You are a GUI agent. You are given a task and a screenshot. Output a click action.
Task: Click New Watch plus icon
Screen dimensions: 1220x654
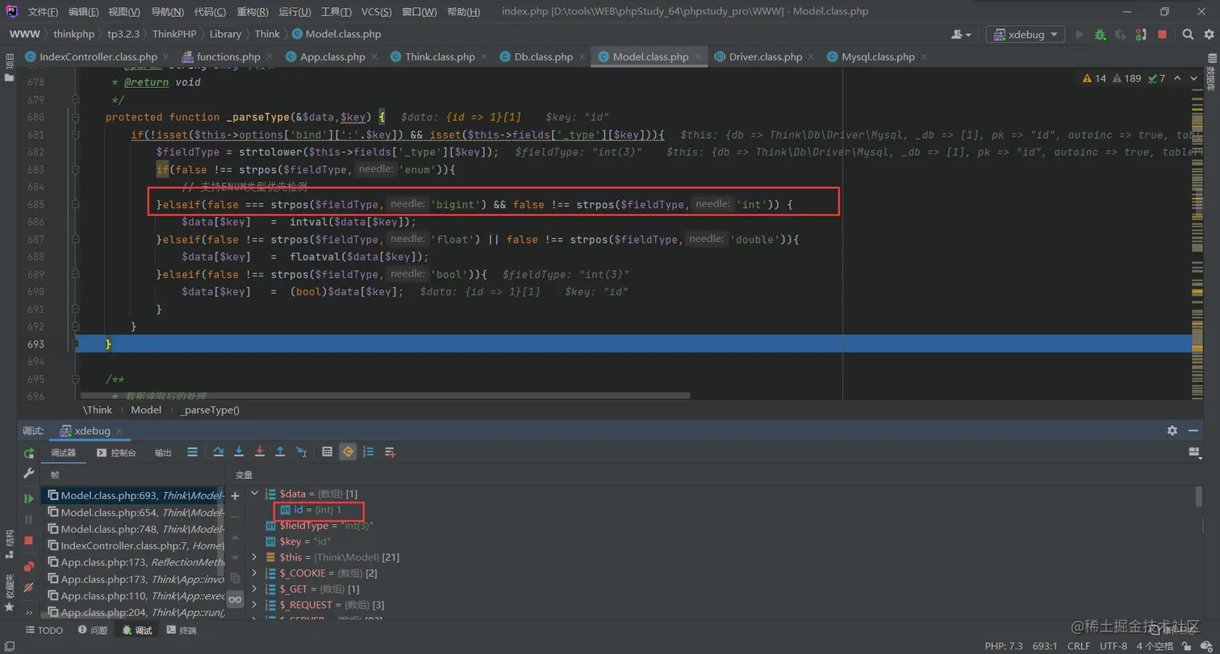point(235,496)
